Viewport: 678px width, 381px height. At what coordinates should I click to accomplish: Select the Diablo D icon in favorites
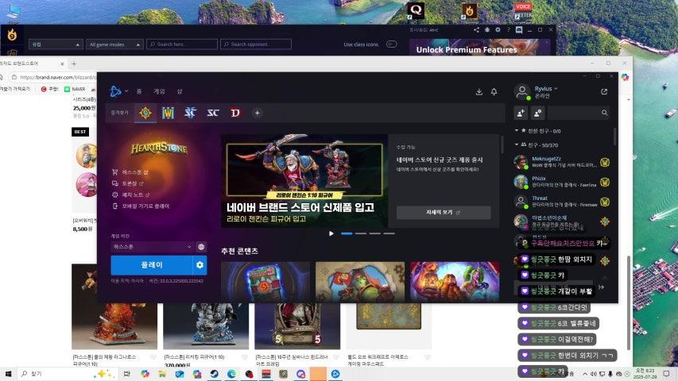pos(235,114)
